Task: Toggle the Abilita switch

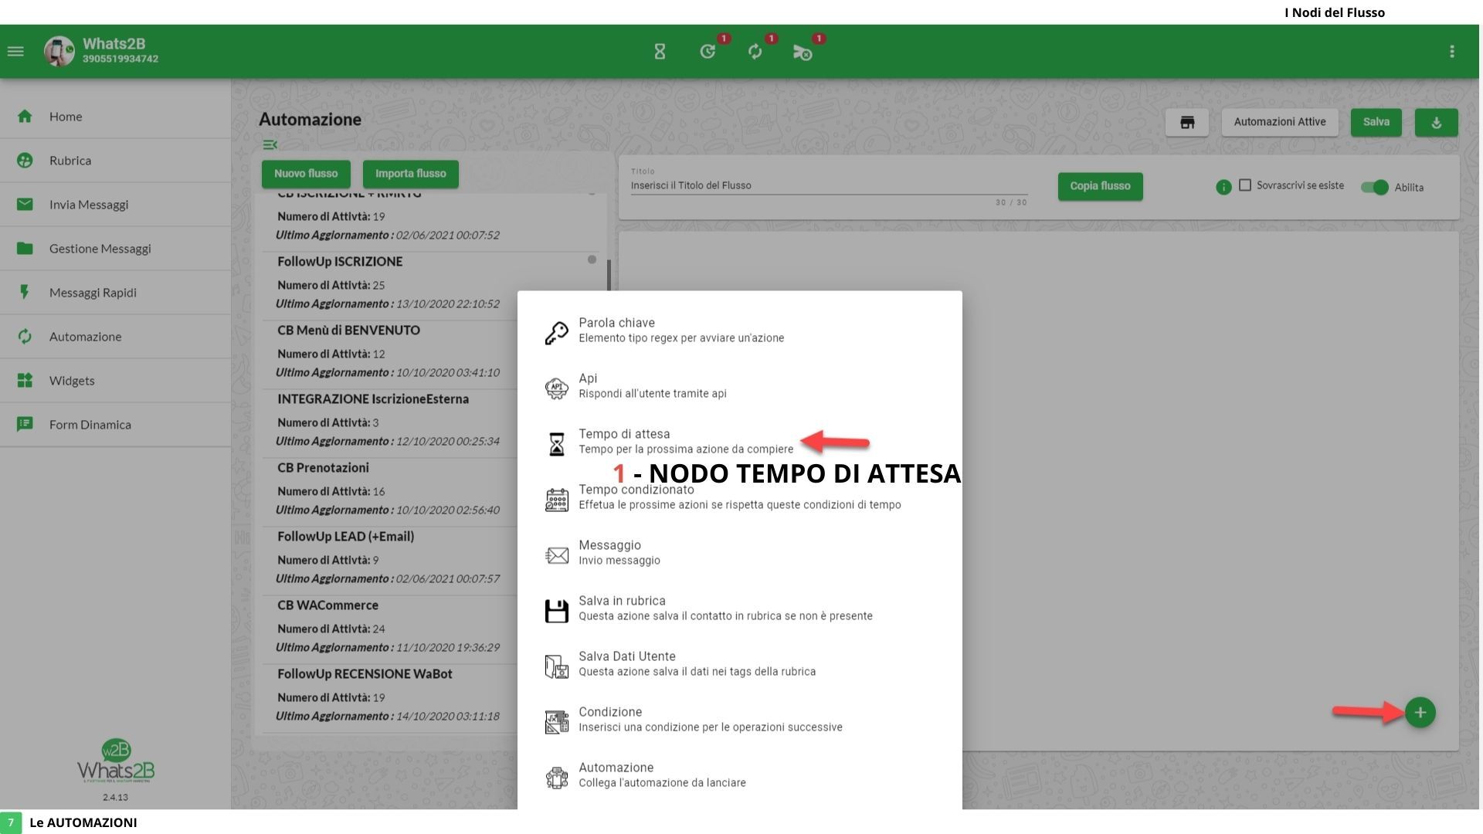Action: [1375, 188]
